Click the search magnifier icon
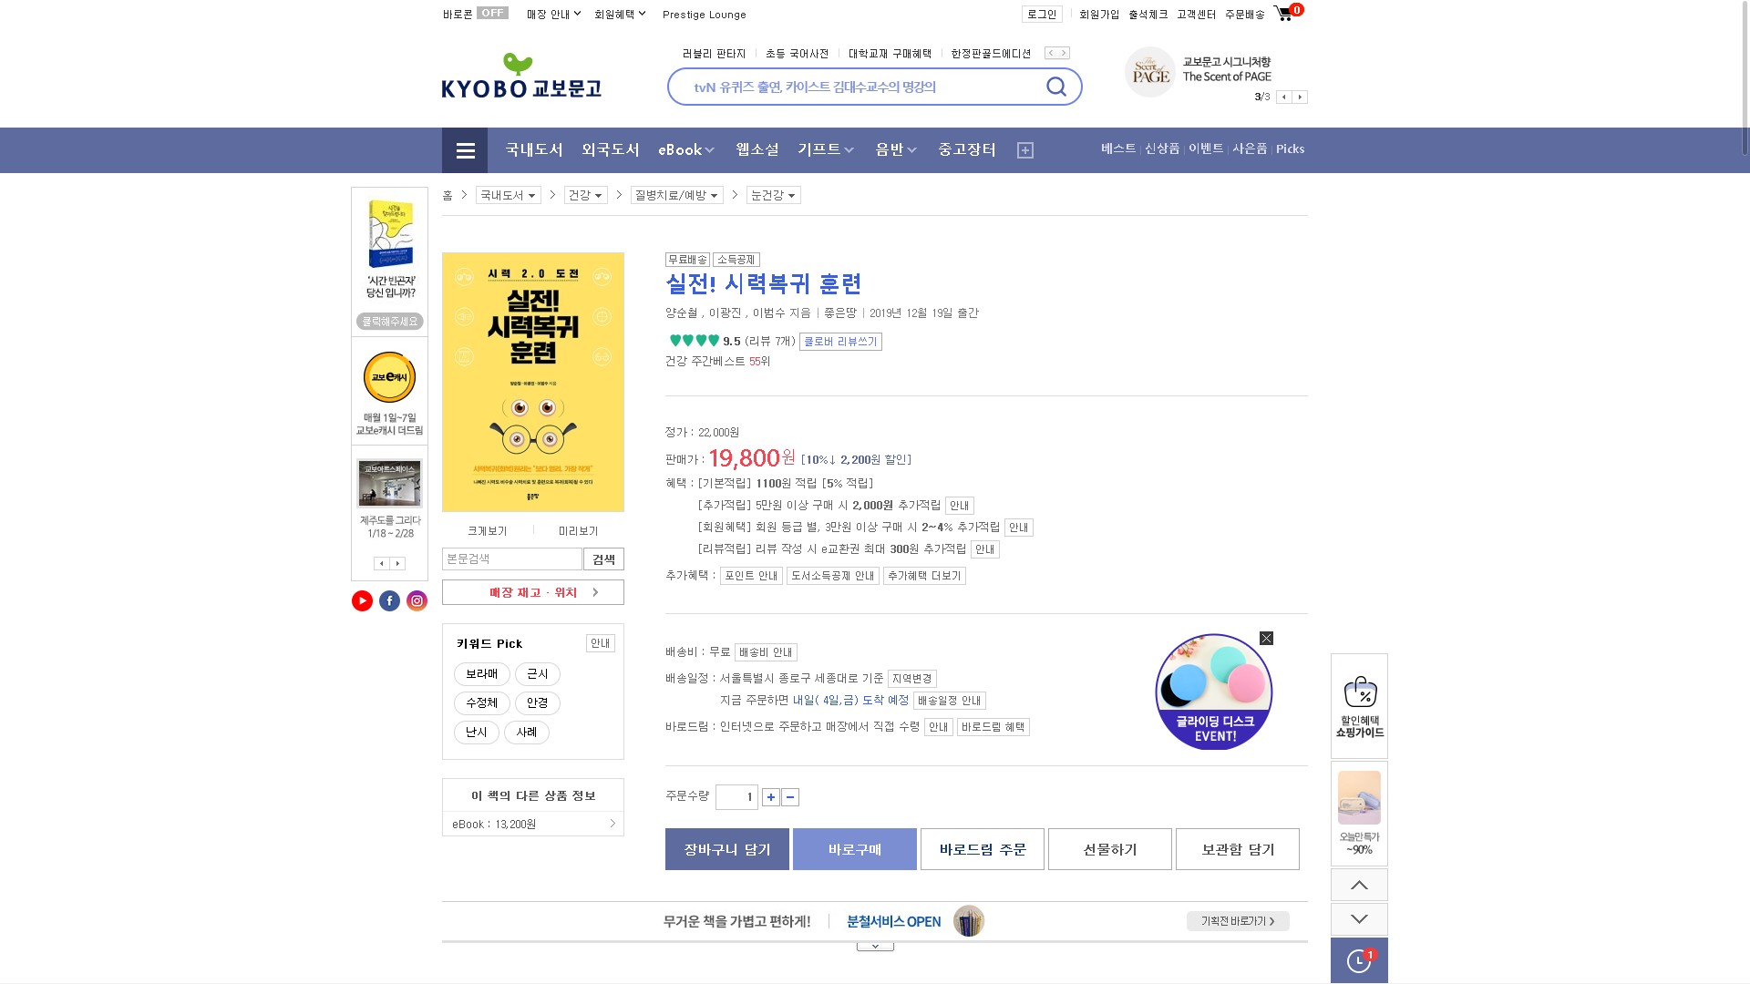 tap(1056, 87)
